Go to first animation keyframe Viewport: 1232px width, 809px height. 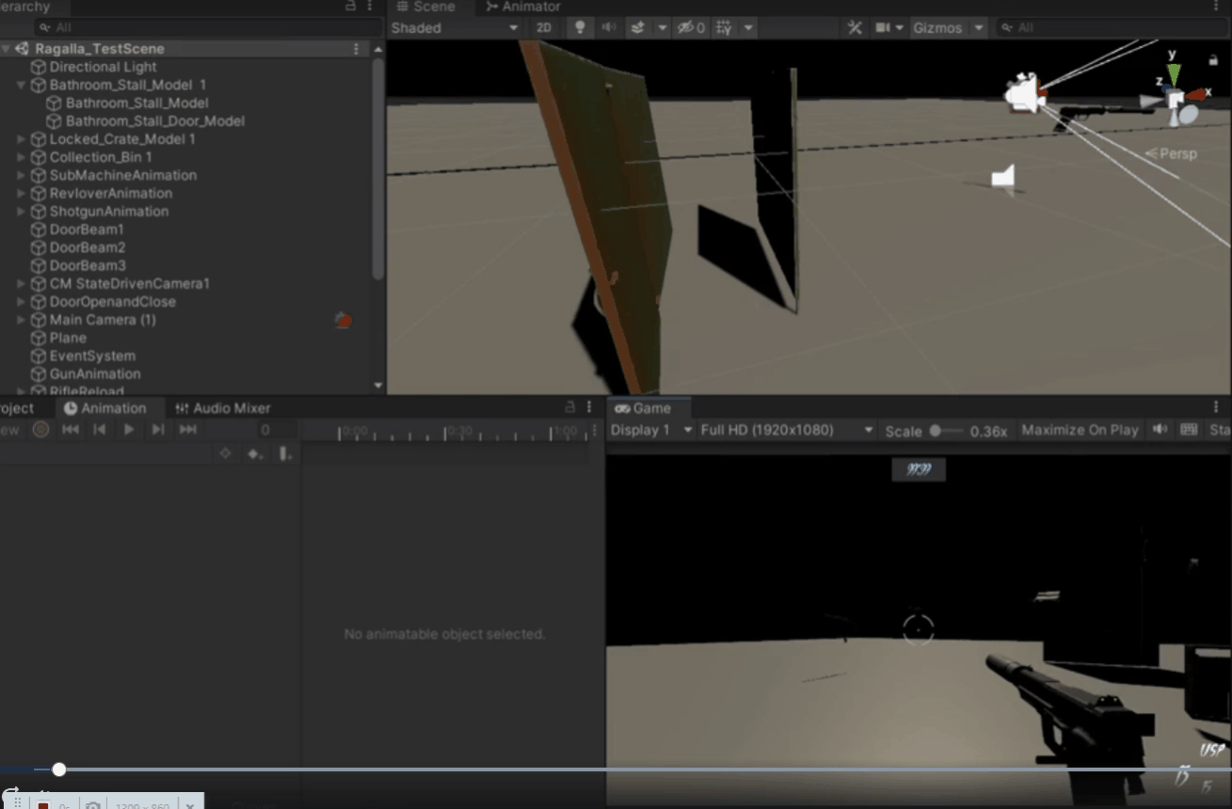coord(71,429)
